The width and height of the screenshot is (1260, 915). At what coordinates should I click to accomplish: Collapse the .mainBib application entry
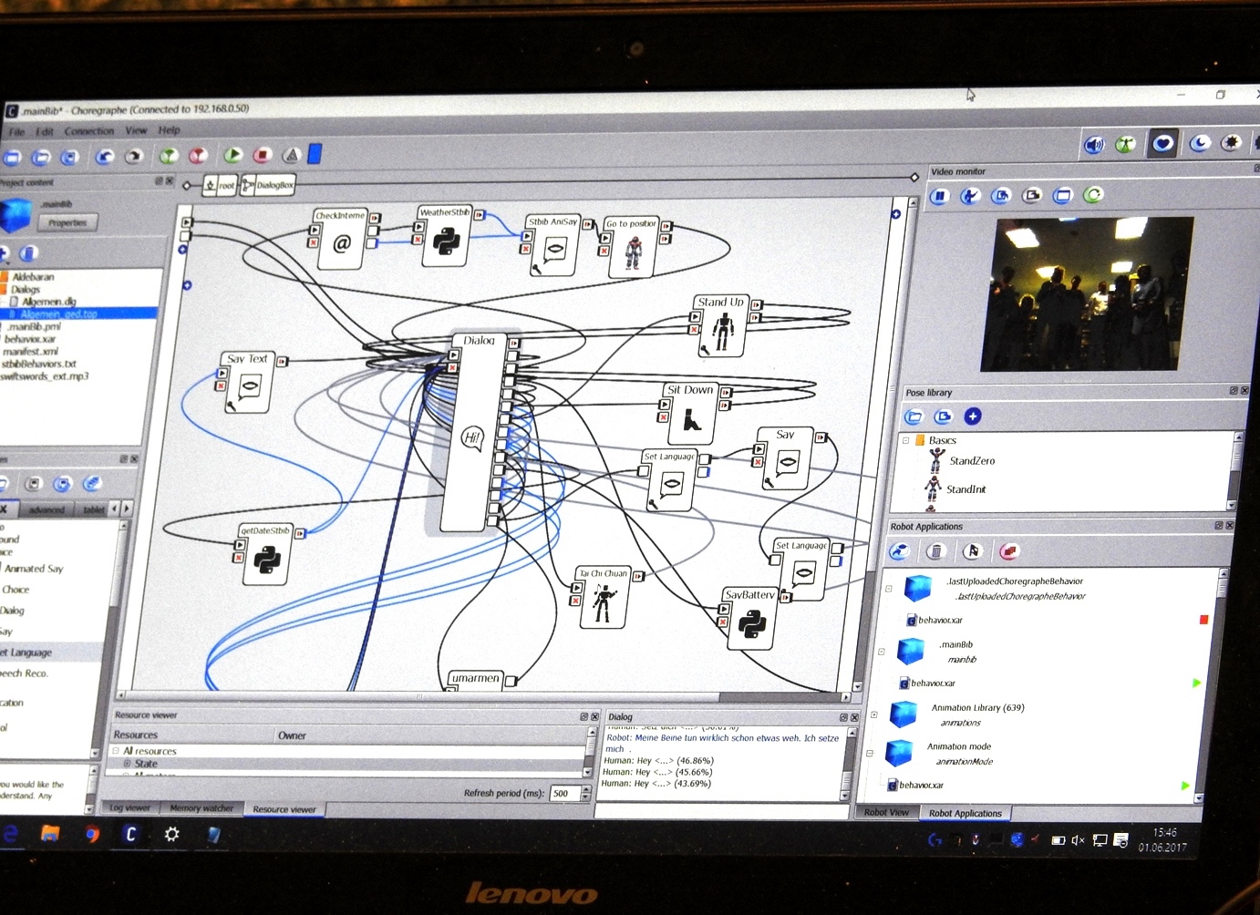881,652
